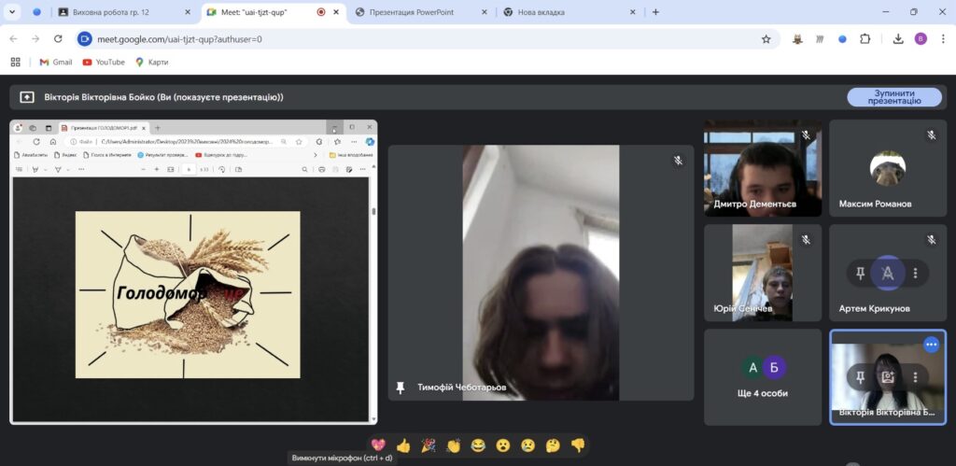Send the heart emoji reaction
This screenshot has height=466, width=956.
[378, 445]
